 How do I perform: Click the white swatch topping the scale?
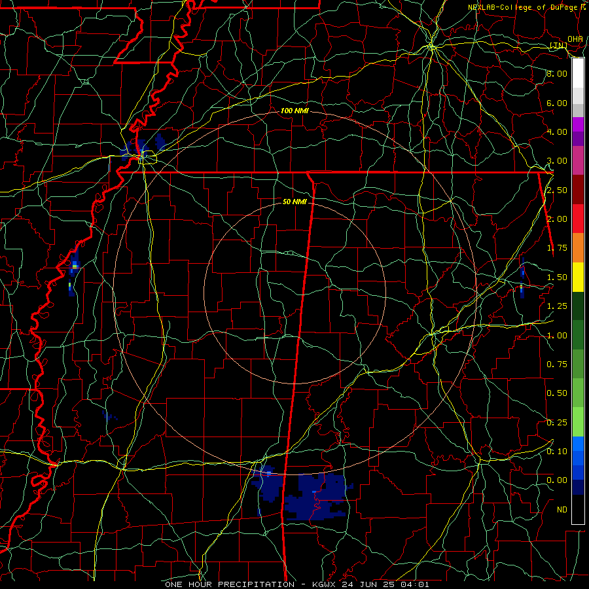coord(578,73)
